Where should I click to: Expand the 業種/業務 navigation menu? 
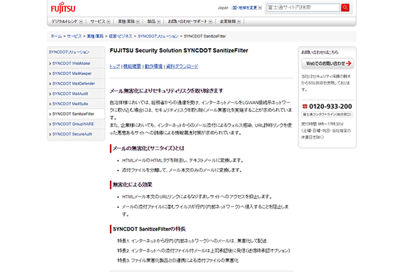tap(128, 21)
